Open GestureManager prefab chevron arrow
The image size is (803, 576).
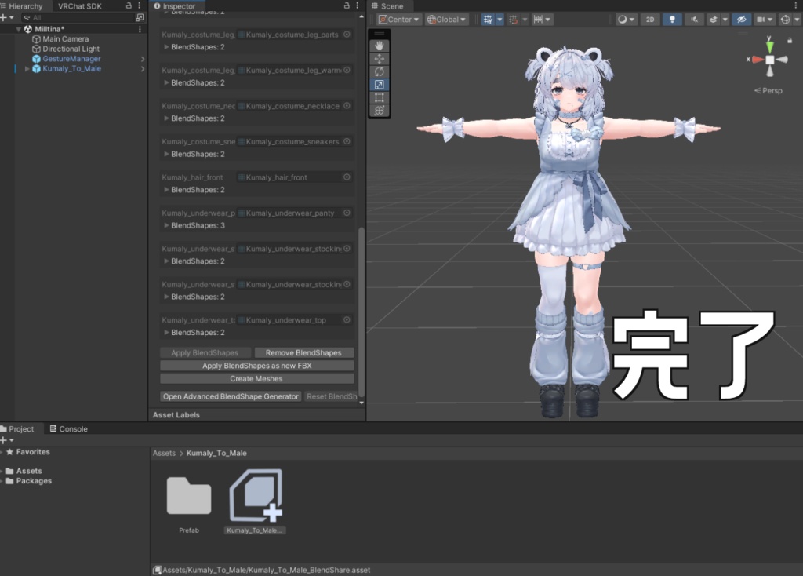pyautogui.click(x=143, y=59)
